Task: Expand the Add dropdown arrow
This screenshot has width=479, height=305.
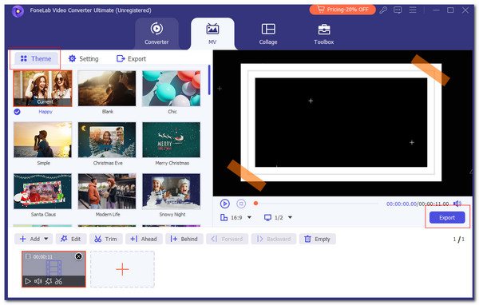Action: (46, 239)
